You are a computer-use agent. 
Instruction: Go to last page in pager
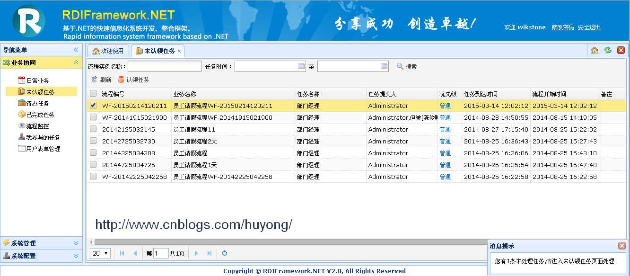[209, 253]
